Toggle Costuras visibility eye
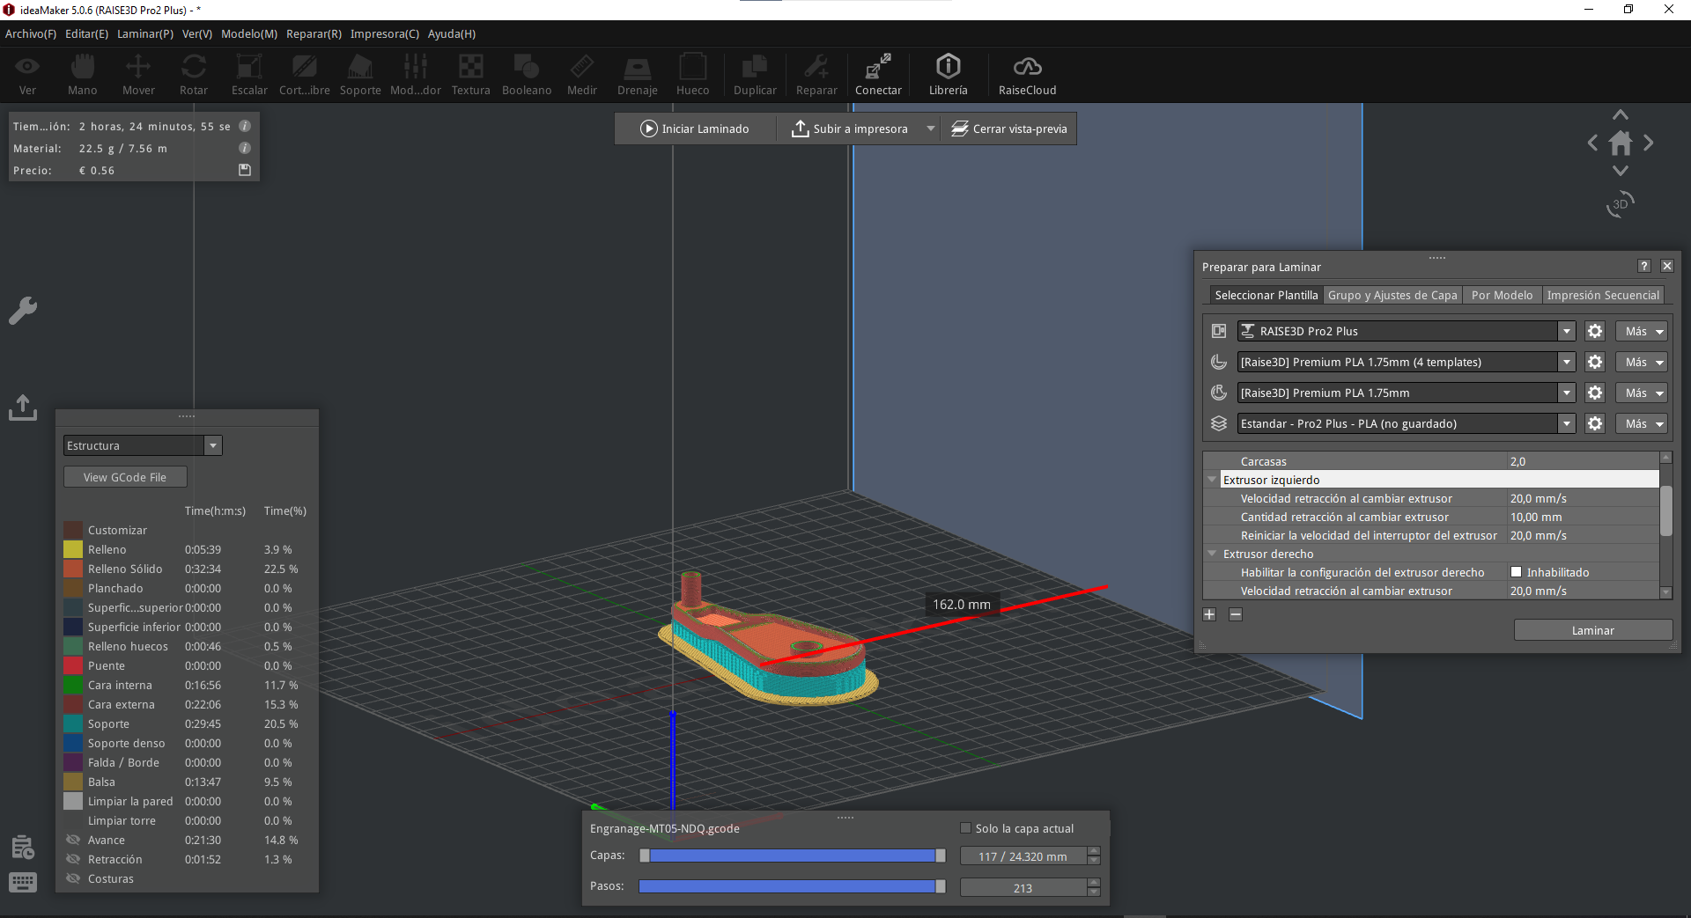The image size is (1691, 918). [x=74, y=878]
